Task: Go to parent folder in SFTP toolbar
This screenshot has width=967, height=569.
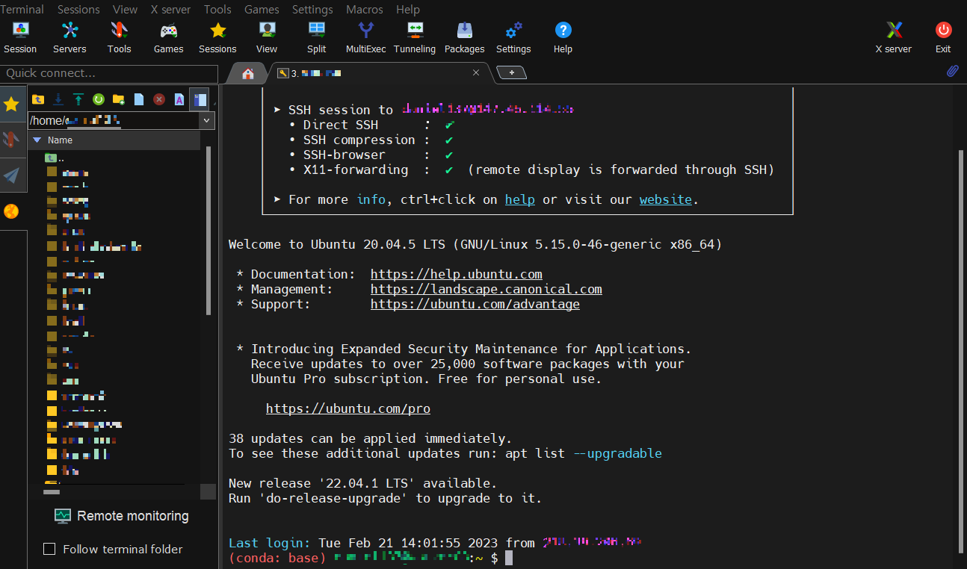Action: [x=37, y=99]
